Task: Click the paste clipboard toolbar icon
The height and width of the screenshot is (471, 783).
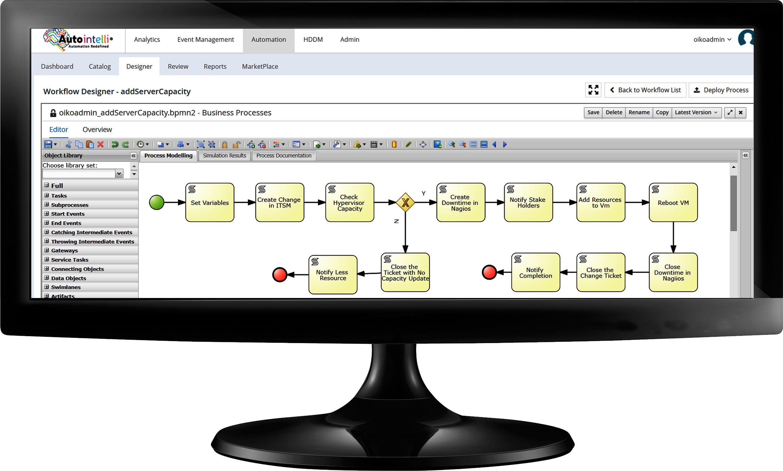Action: pyautogui.click(x=90, y=144)
